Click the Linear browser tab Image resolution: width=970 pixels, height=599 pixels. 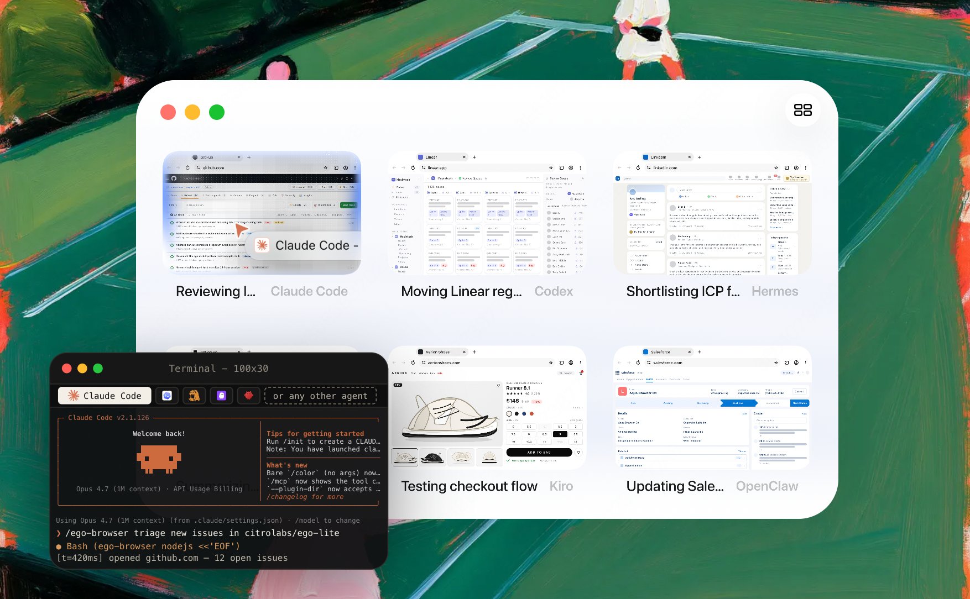[441, 157]
